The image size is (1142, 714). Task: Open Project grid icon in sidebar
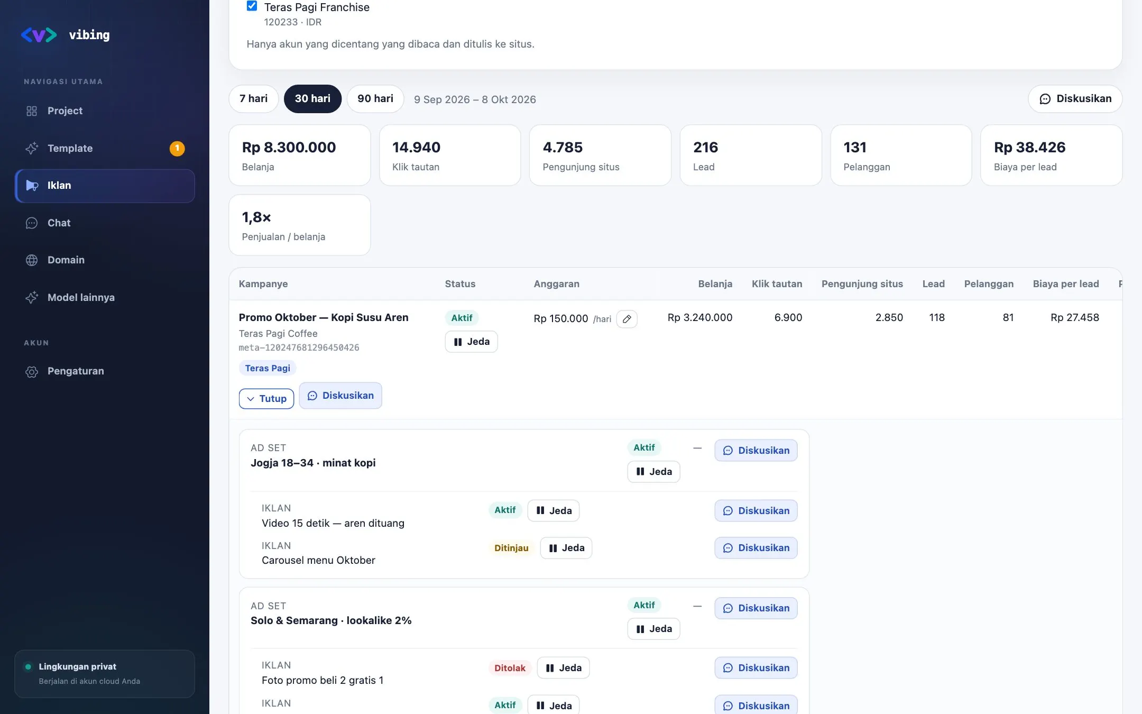click(x=32, y=111)
